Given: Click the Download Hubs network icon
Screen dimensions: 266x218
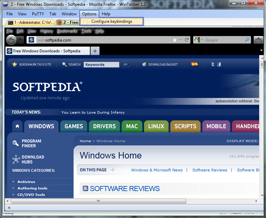Looking at the screenshot, I should 16,159.
